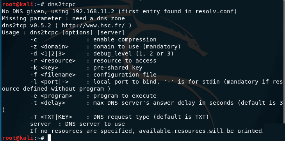The height and width of the screenshot is (141, 285).
Task: Click the -f <filename> option text
Action: point(53,75)
